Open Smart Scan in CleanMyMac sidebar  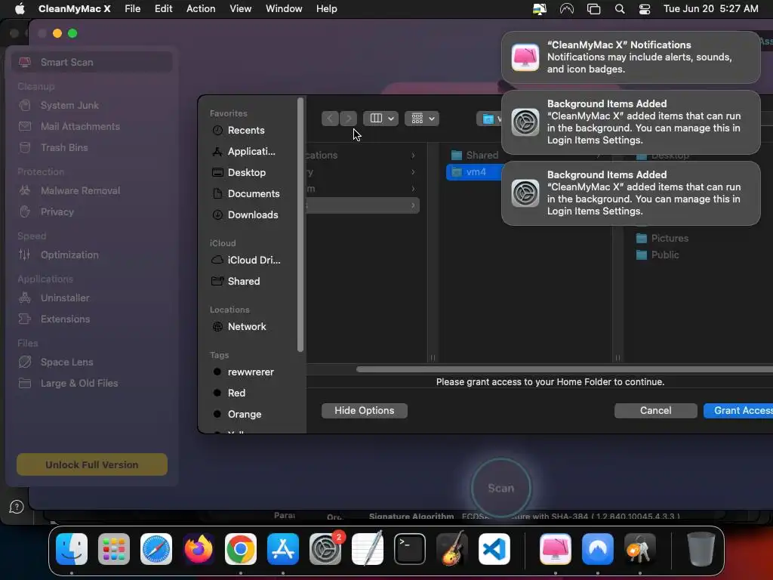[91, 62]
